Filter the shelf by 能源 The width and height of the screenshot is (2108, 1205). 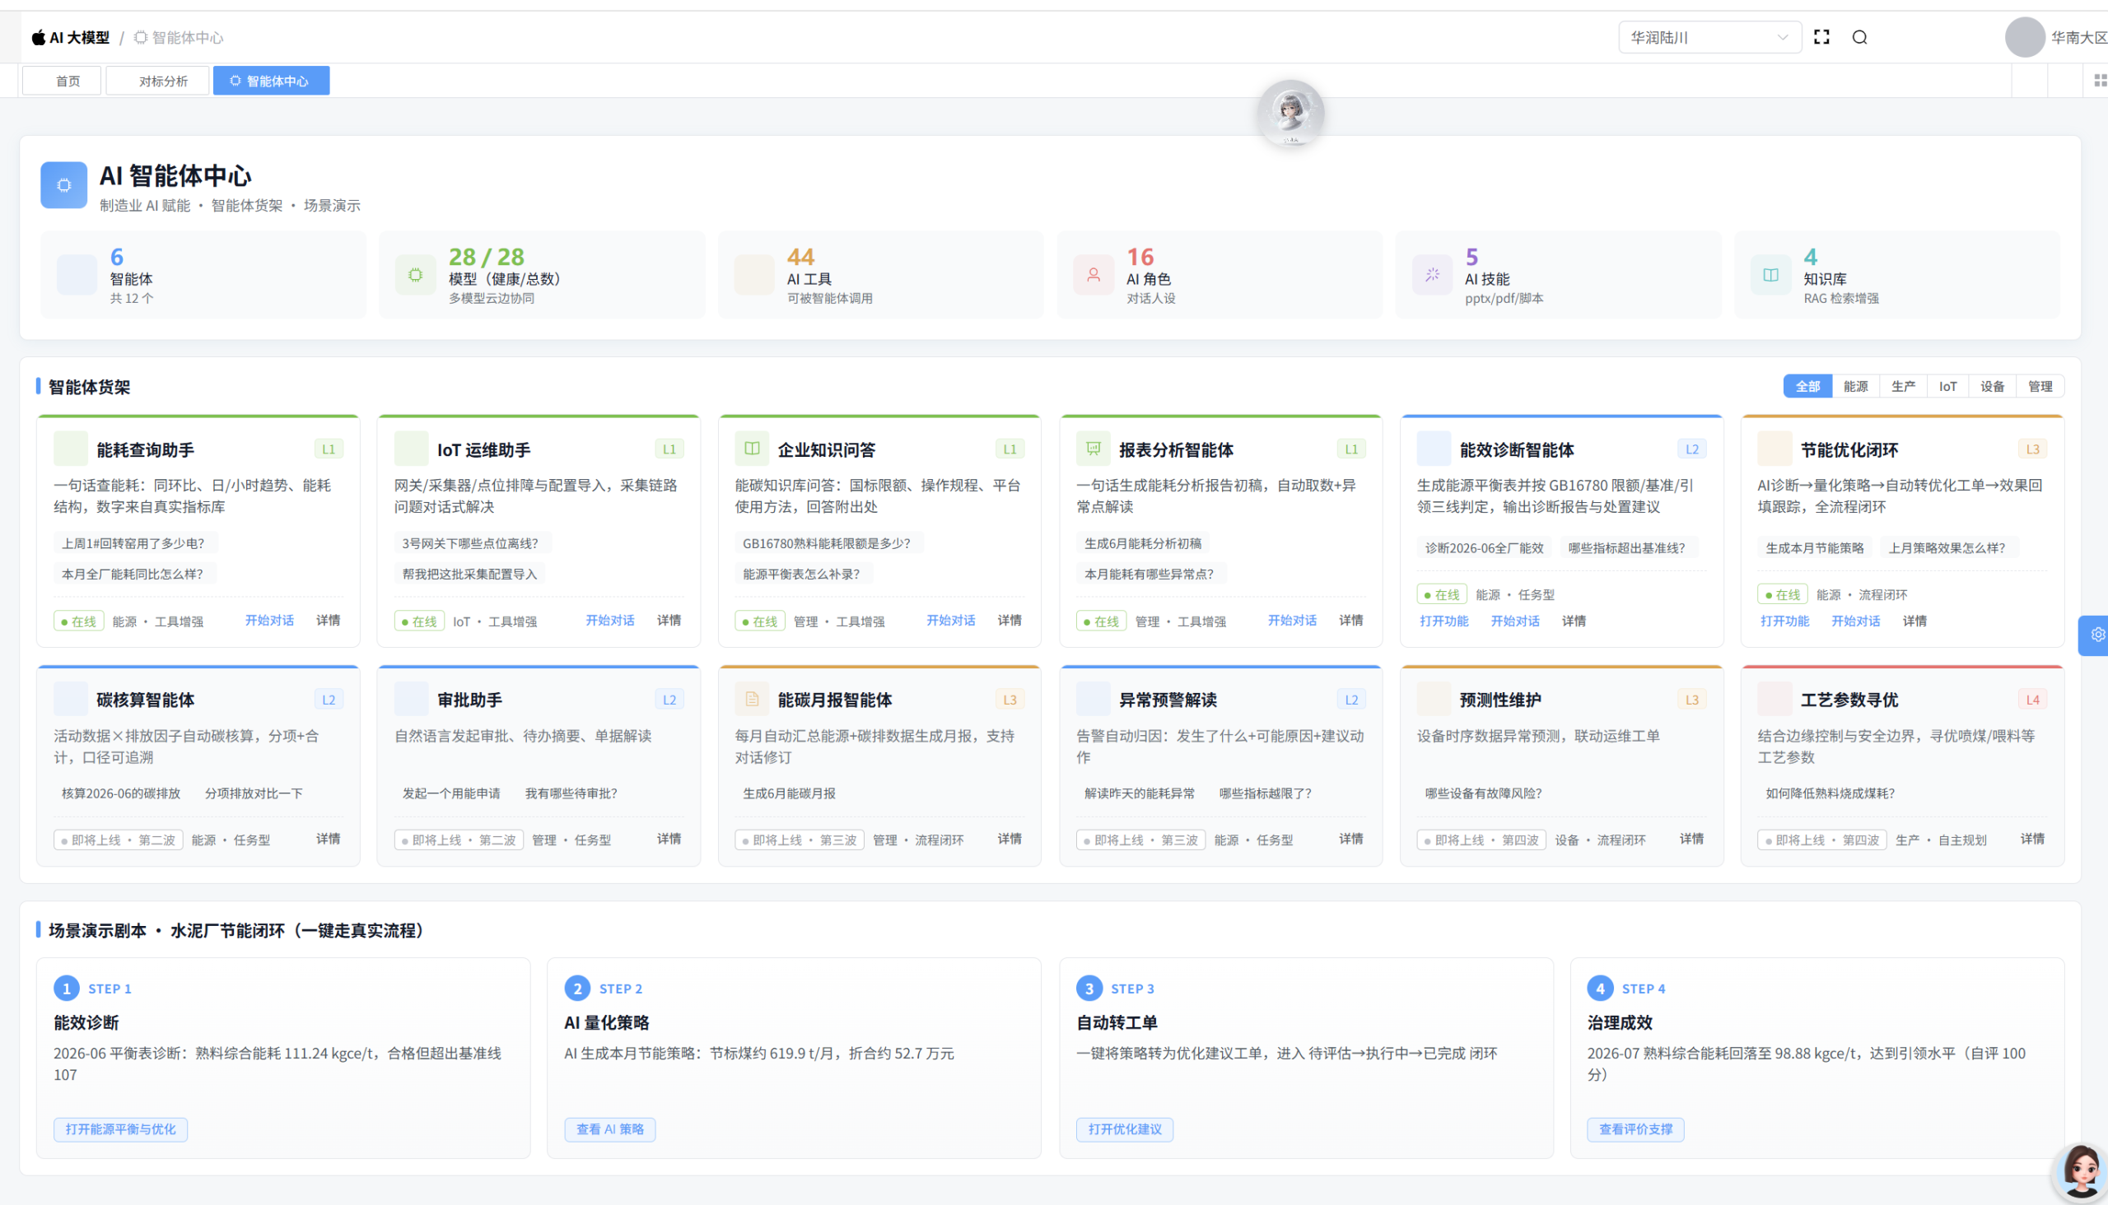tap(1854, 387)
